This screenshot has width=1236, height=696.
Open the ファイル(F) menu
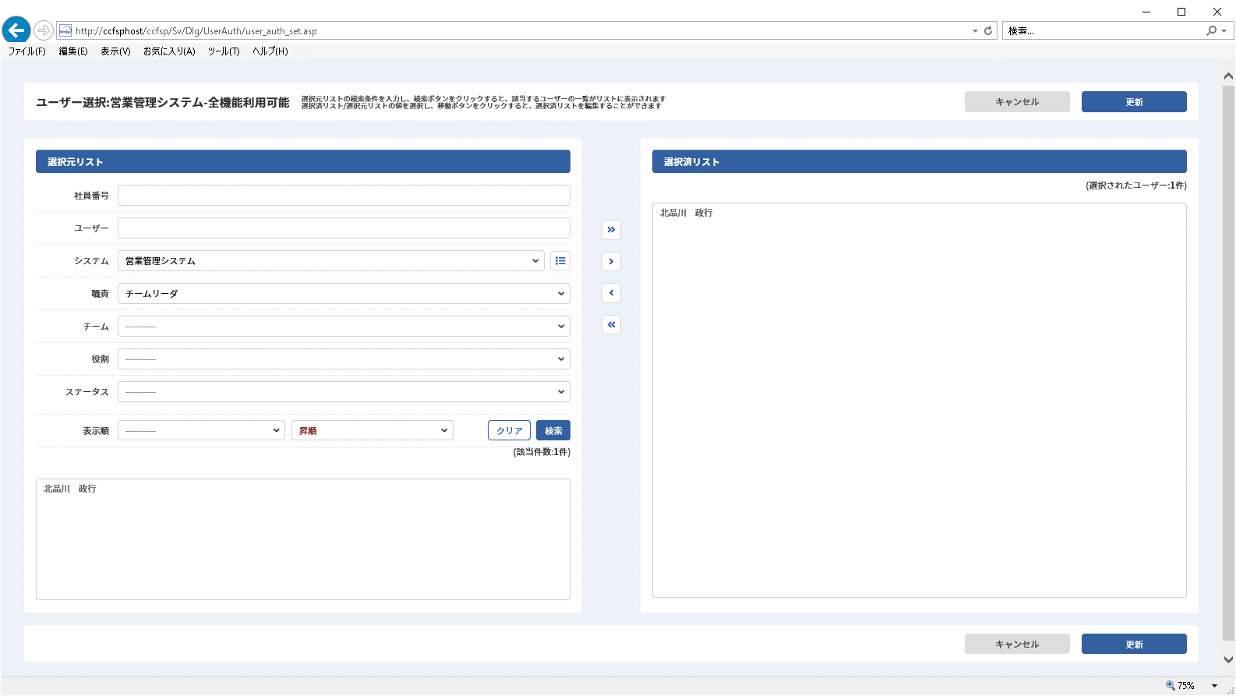pyautogui.click(x=27, y=51)
